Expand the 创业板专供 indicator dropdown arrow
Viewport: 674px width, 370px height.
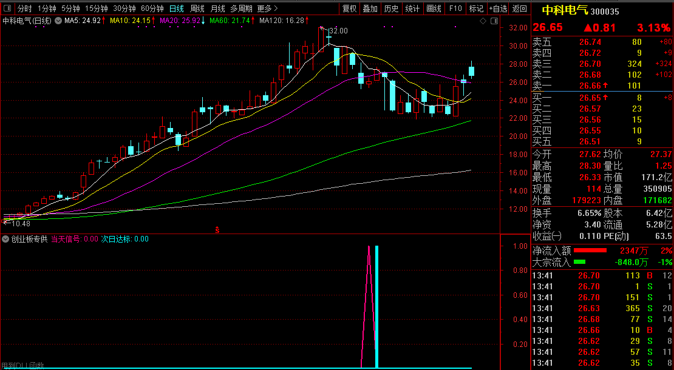tap(6, 239)
